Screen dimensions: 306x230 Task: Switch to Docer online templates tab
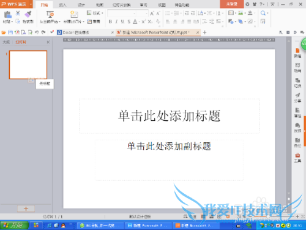click(x=84, y=33)
